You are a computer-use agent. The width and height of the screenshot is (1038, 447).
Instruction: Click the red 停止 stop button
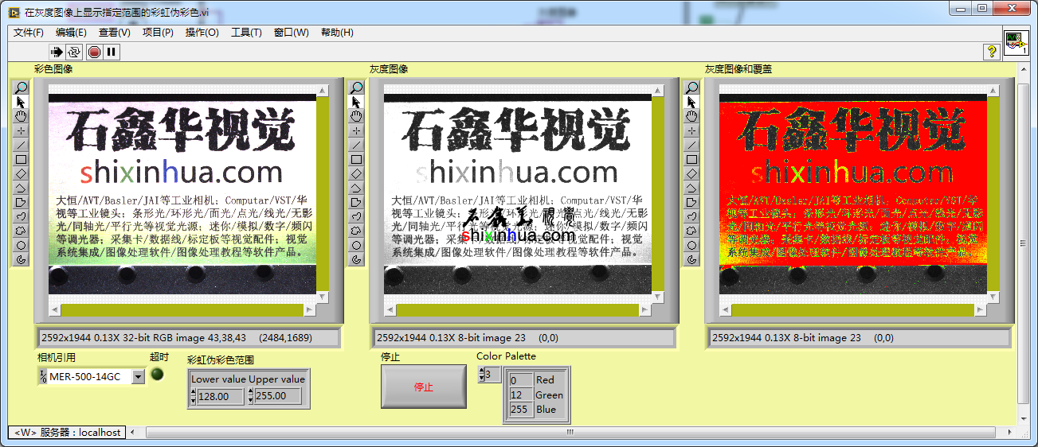[x=424, y=387]
